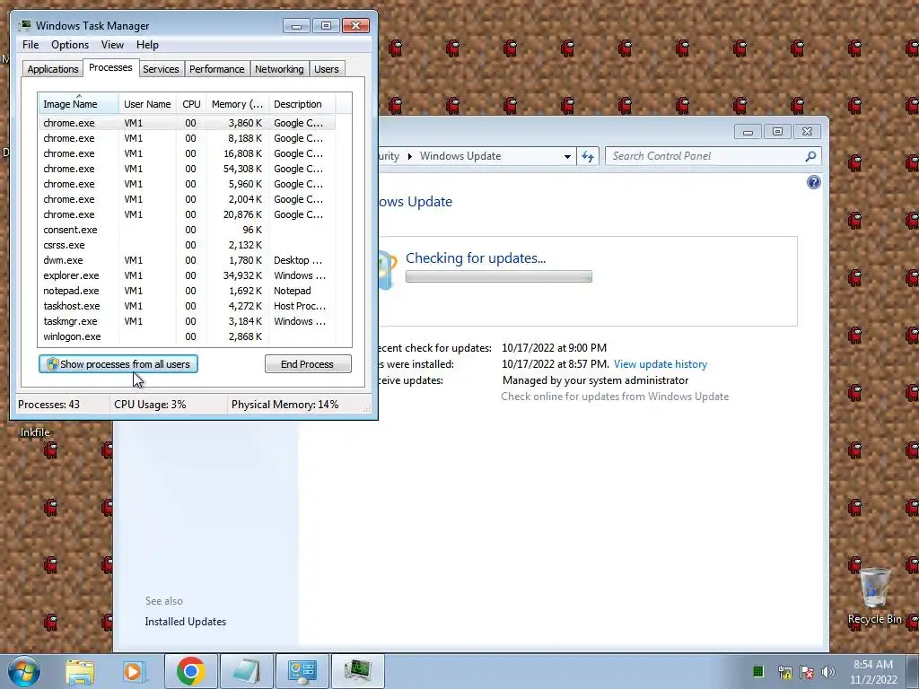Open the Recycle Bin desktop icon
This screenshot has height=689, width=919.
[874, 597]
